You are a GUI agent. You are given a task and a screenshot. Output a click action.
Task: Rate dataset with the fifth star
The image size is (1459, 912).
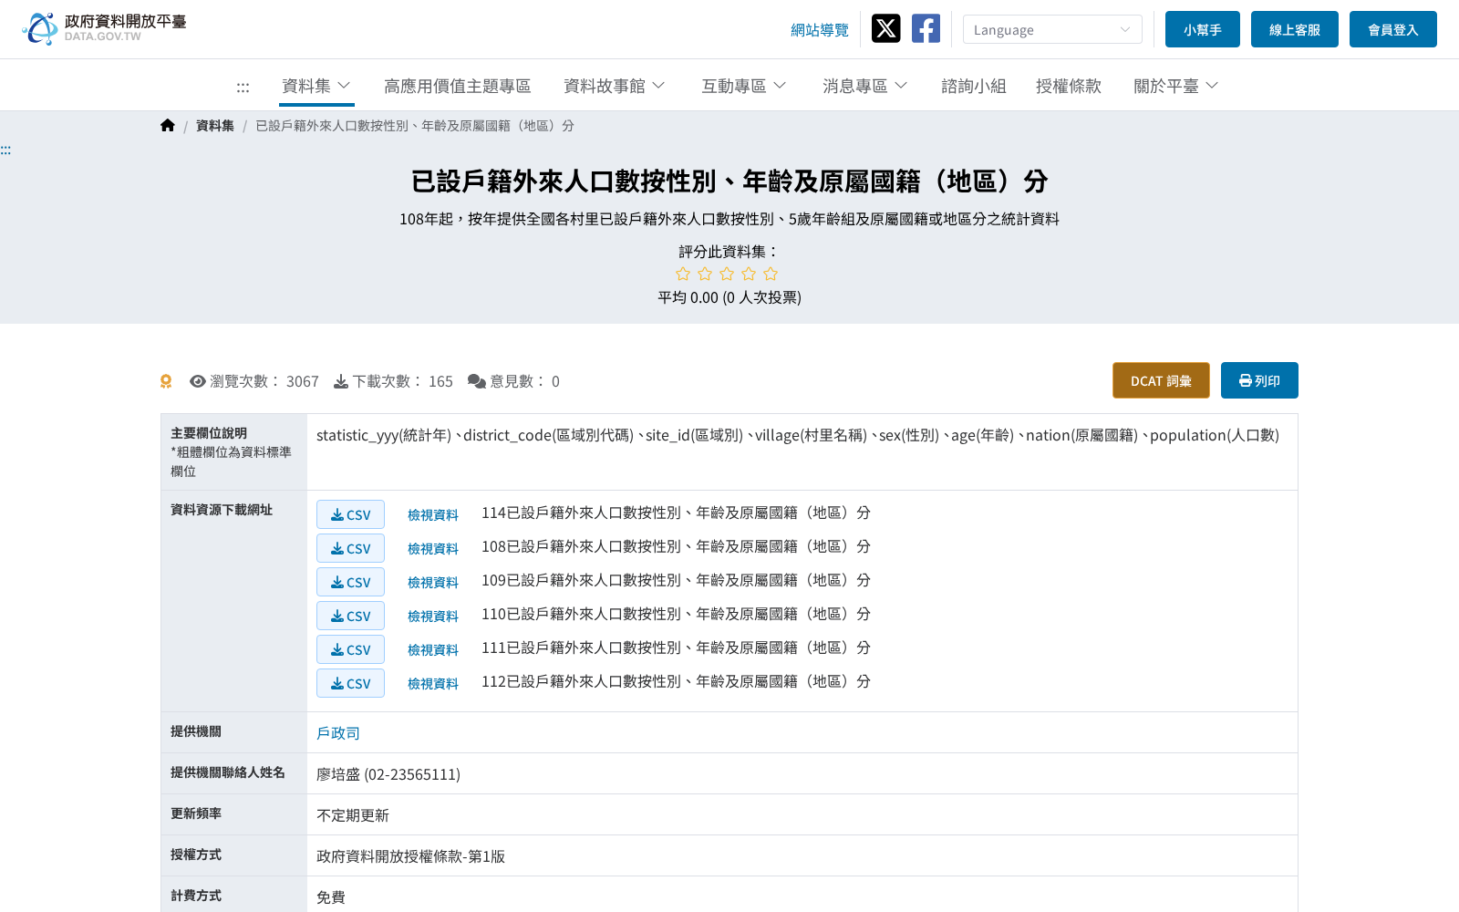(771, 274)
